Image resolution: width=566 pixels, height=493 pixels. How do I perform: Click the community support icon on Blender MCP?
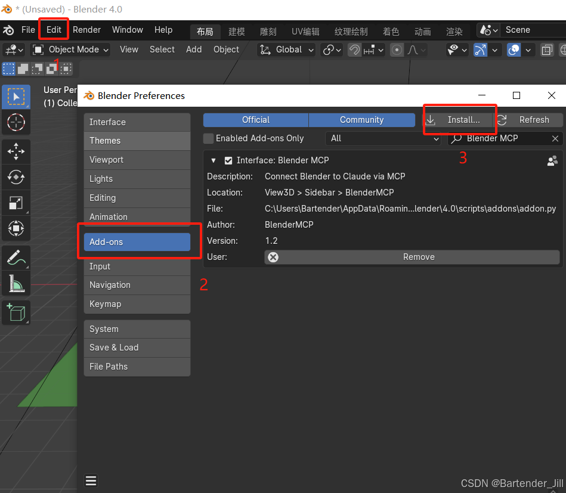pyautogui.click(x=552, y=160)
